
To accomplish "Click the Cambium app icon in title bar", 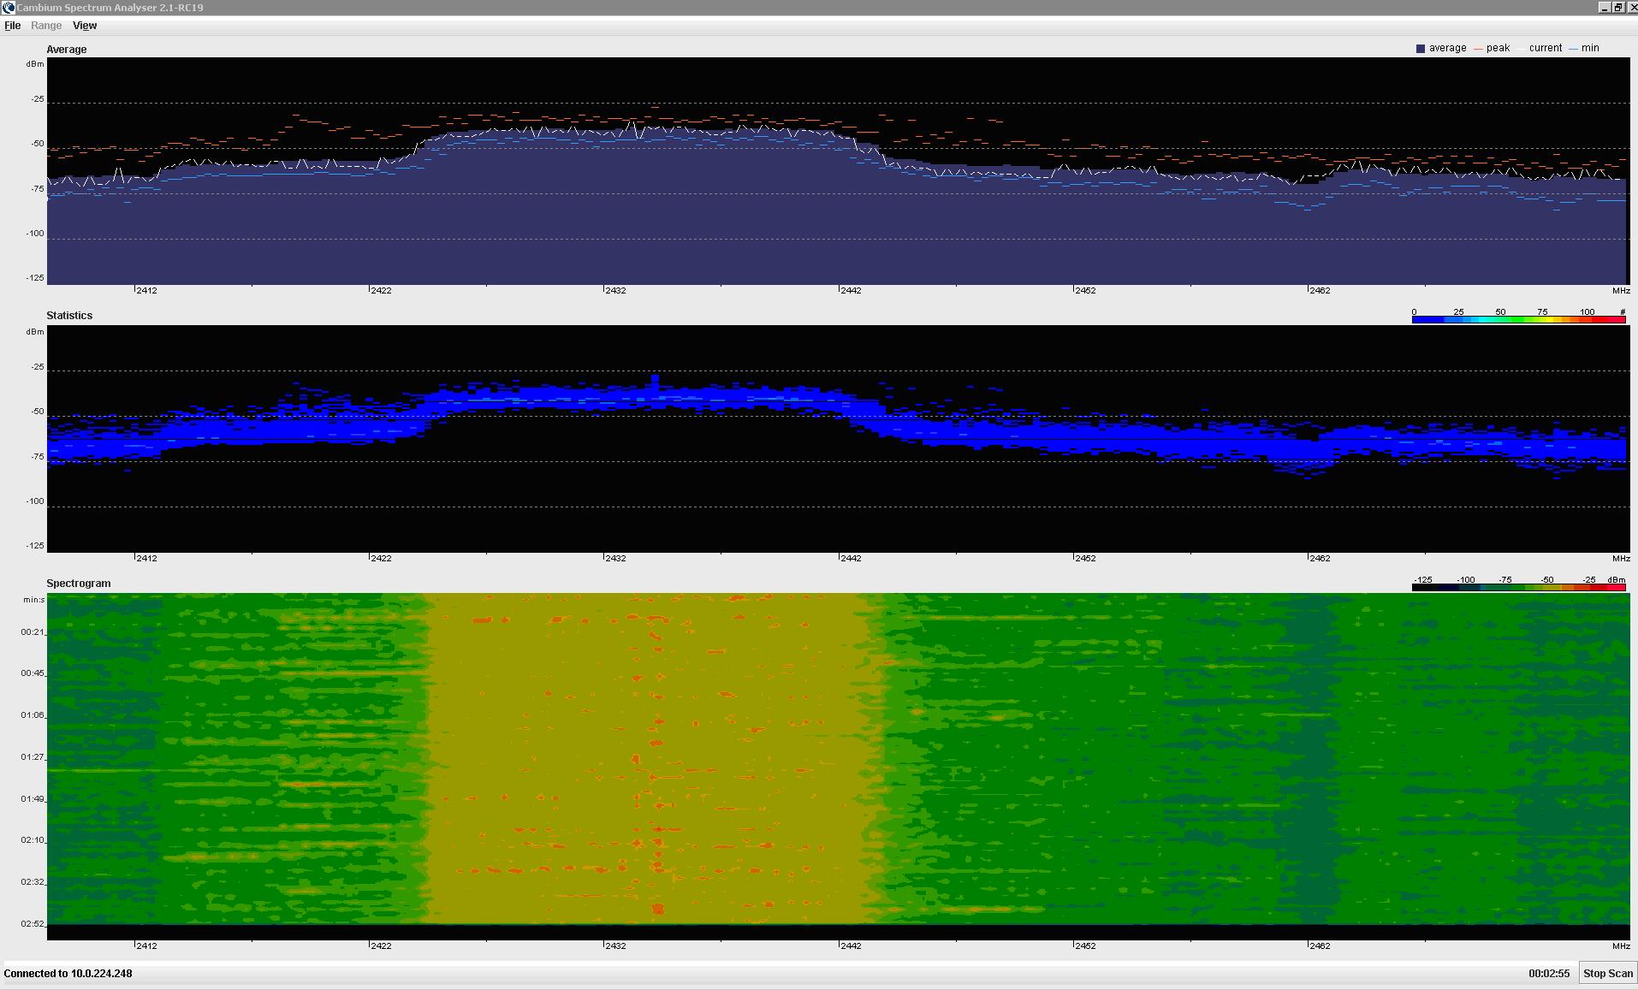I will click(8, 8).
